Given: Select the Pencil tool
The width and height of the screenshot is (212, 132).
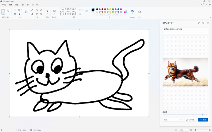Looking at the screenshot, I should click(x=32, y=10).
